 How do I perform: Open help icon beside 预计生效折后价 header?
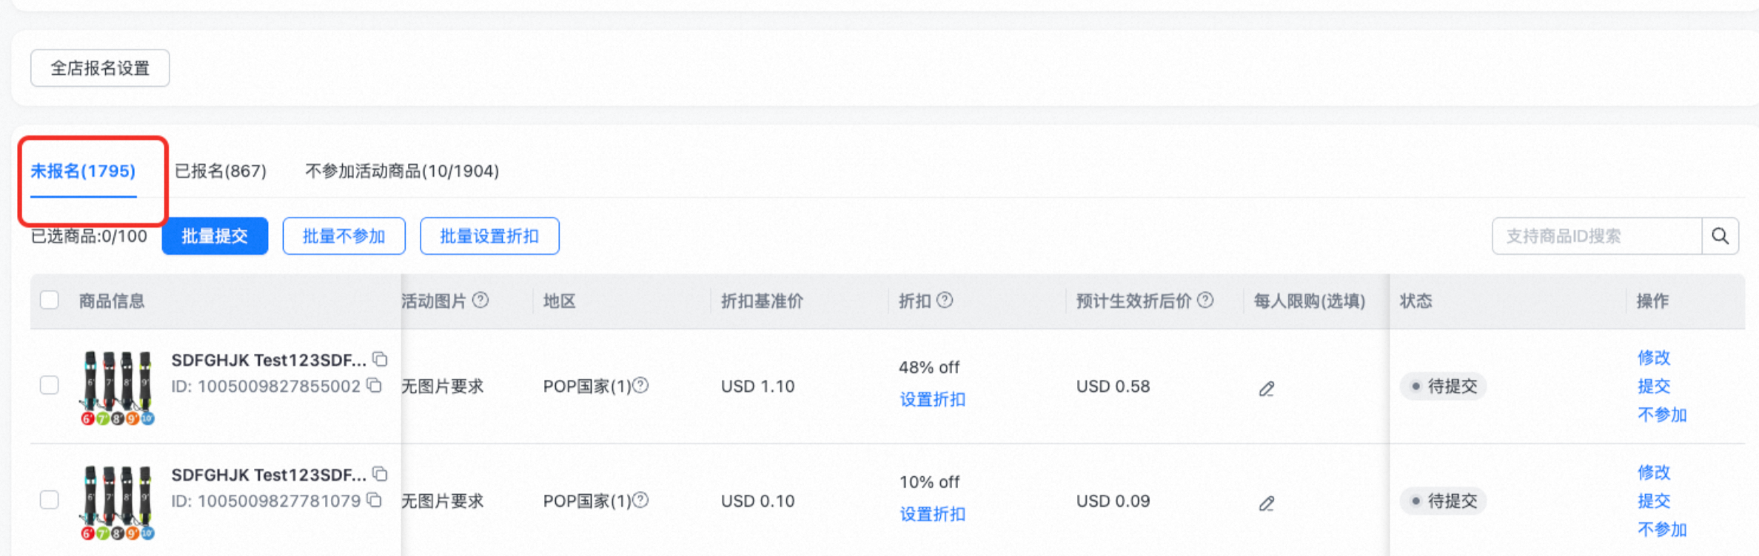(1205, 300)
